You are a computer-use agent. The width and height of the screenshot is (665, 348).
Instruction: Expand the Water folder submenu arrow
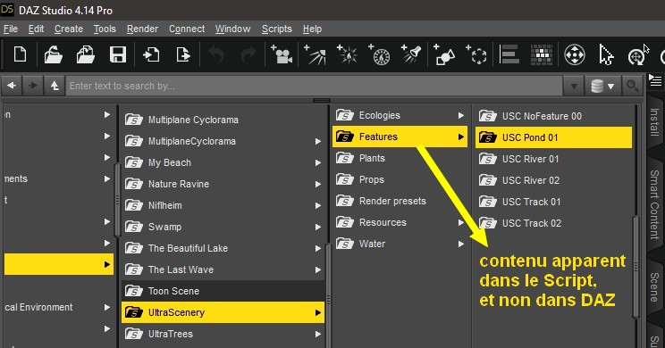point(460,244)
